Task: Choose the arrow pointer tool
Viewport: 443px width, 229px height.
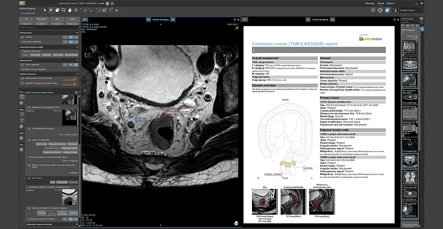Action: (x=45, y=10)
